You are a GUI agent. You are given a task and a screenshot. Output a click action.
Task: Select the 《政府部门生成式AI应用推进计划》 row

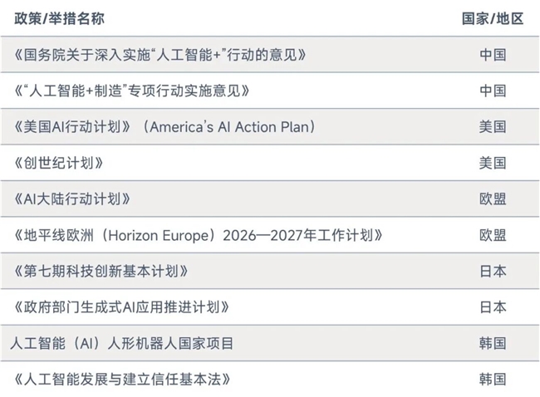[x=270, y=307]
